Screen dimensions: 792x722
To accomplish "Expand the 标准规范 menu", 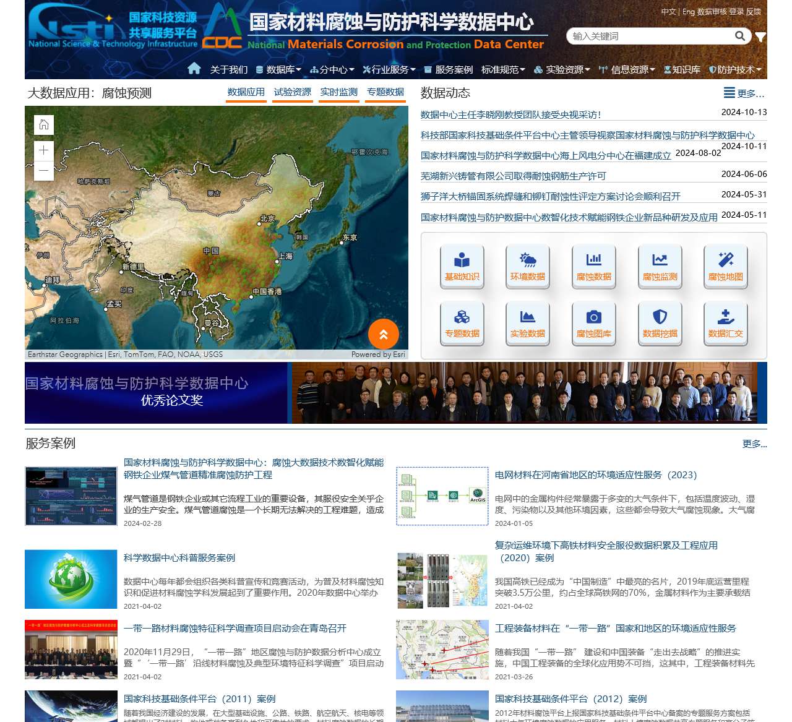I will click(503, 69).
